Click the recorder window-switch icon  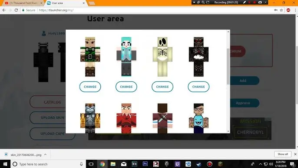click(x=199, y=2)
